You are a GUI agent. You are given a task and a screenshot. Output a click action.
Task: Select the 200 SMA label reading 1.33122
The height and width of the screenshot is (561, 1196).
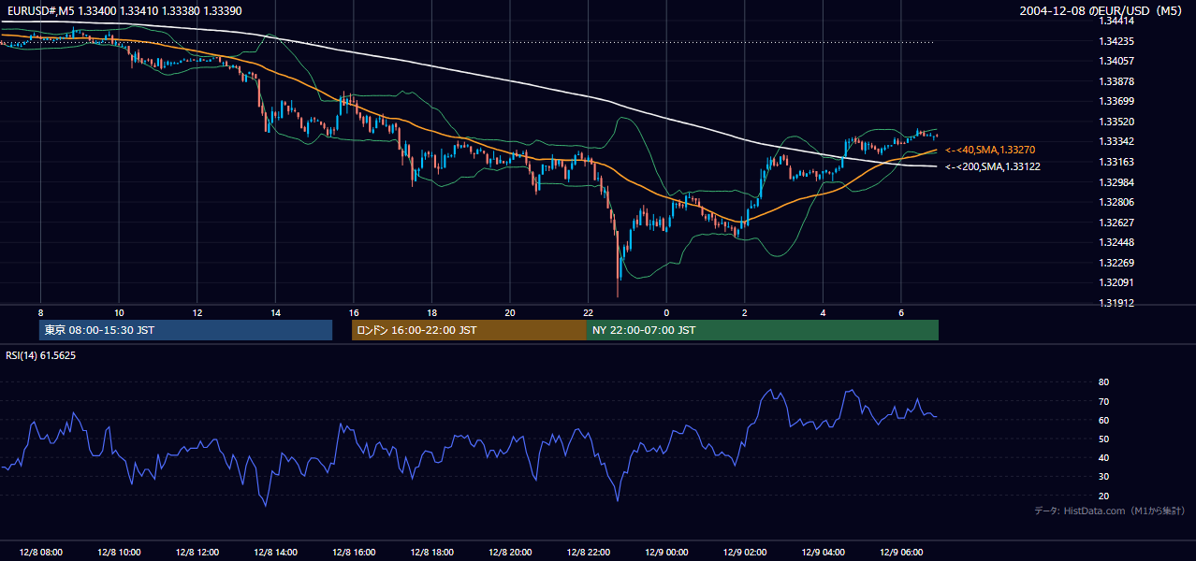point(993,166)
